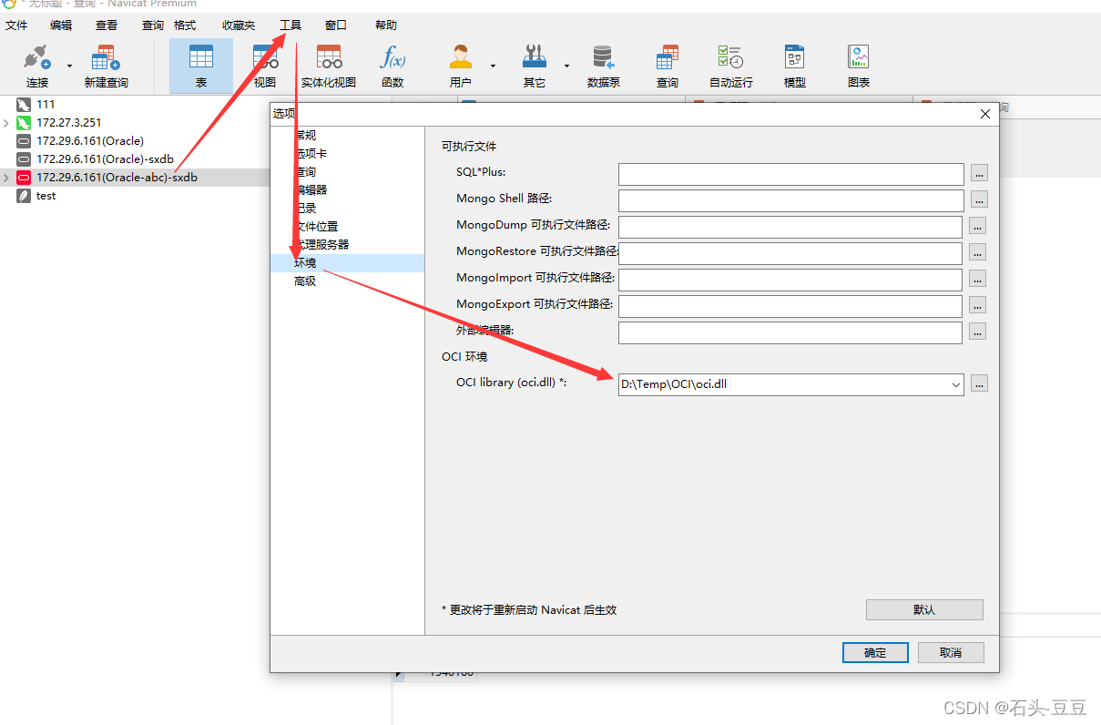This screenshot has width=1101, height=725.
Task: Expand the User toolbar dropdown arrow
Action: (494, 66)
